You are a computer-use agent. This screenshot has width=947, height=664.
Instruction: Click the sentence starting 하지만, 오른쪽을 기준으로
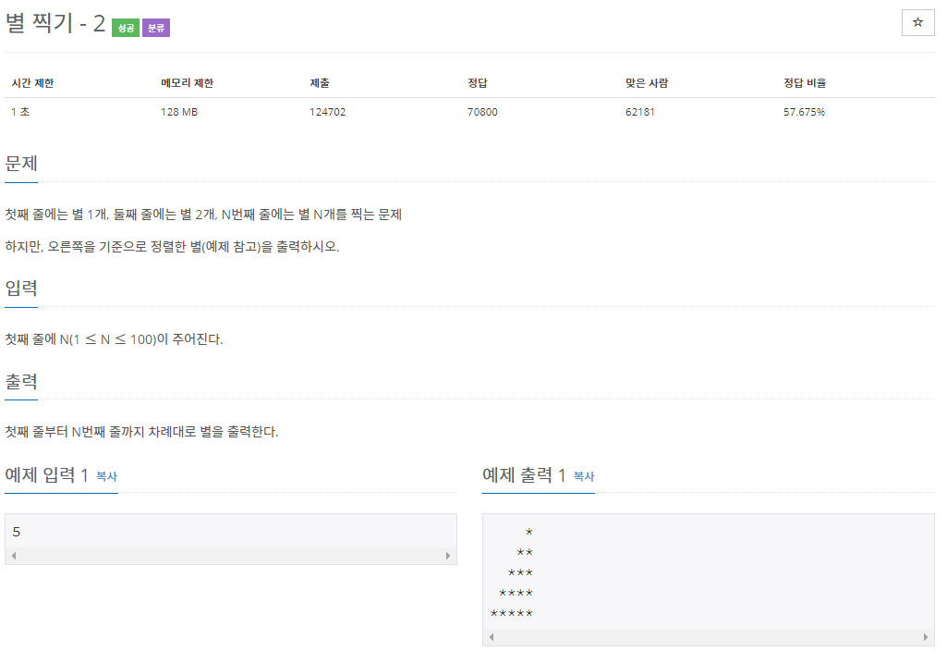pyautogui.click(x=172, y=247)
